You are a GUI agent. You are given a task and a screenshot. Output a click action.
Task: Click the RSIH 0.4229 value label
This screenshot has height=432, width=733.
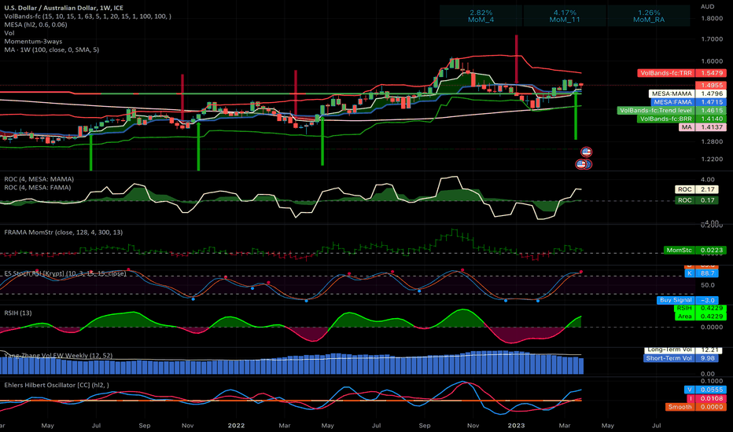coord(700,308)
